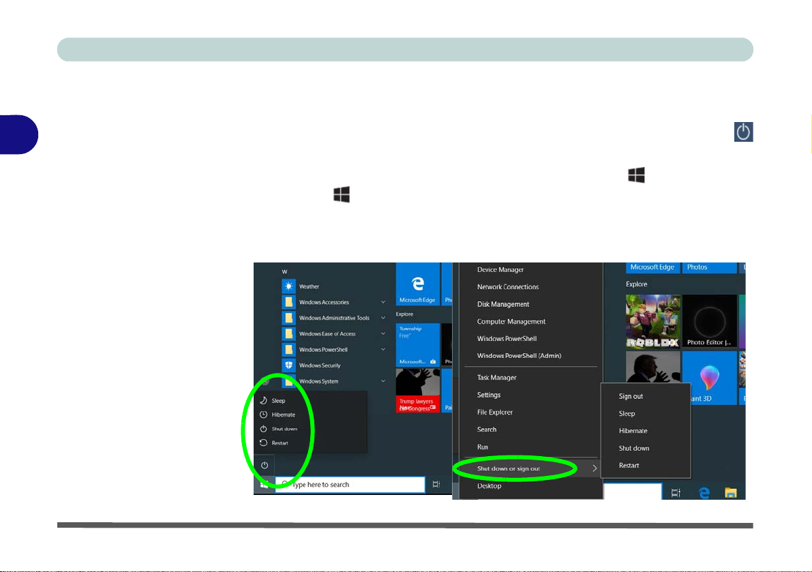Click the Weather text label
812x572 pixels.
[x=309, y=286]
